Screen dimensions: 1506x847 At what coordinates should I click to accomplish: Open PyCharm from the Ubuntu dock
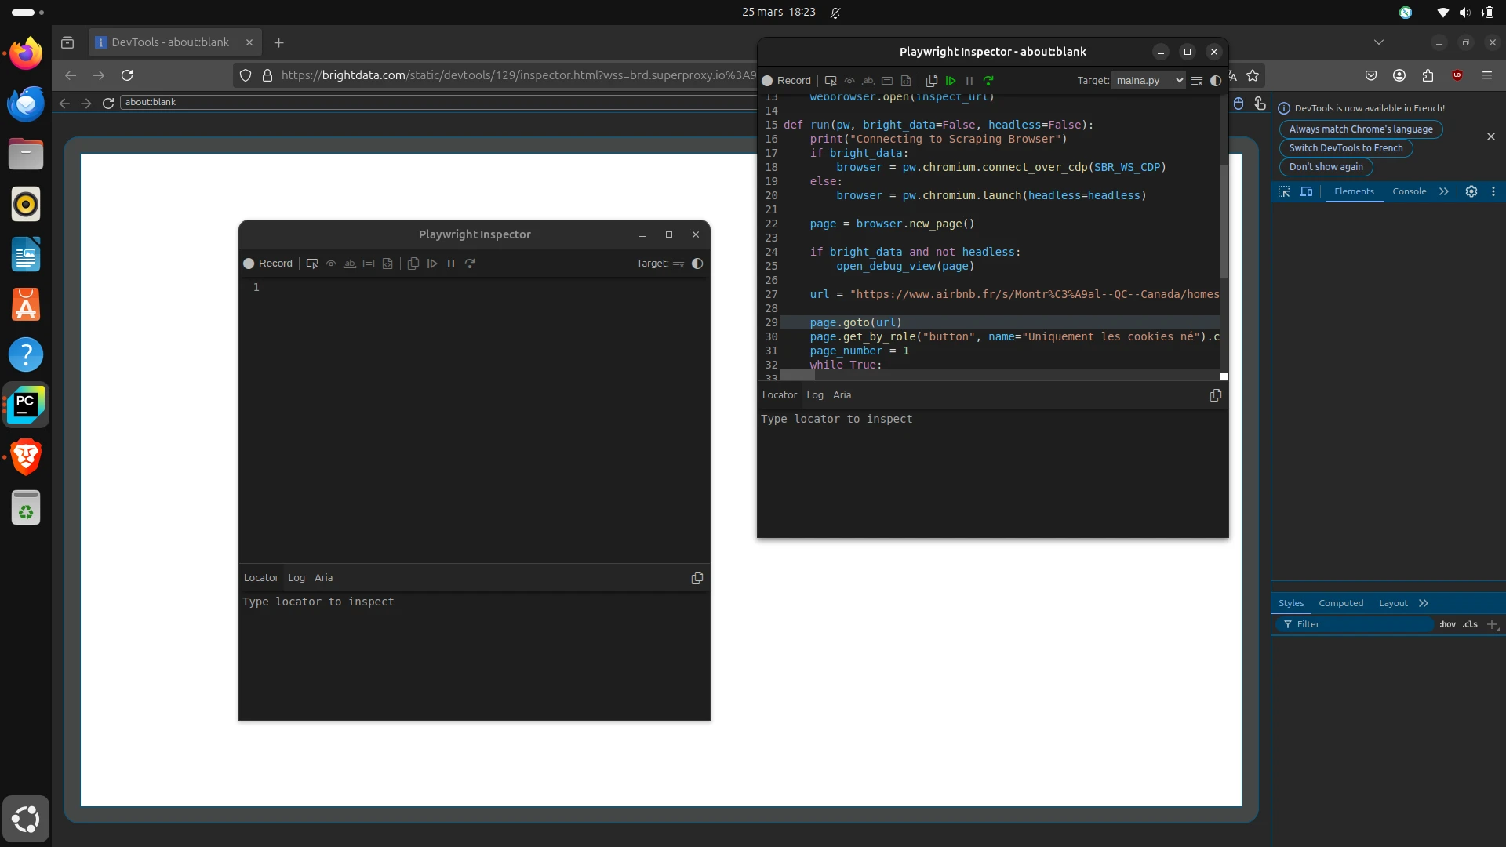(x=26, y=405)
